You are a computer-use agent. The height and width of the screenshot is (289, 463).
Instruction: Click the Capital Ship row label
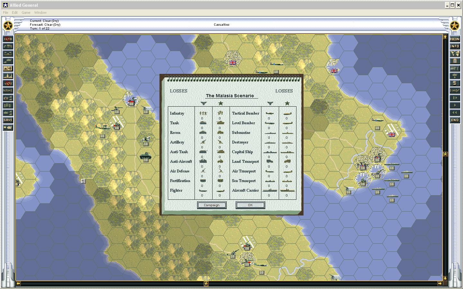[242, 152]
